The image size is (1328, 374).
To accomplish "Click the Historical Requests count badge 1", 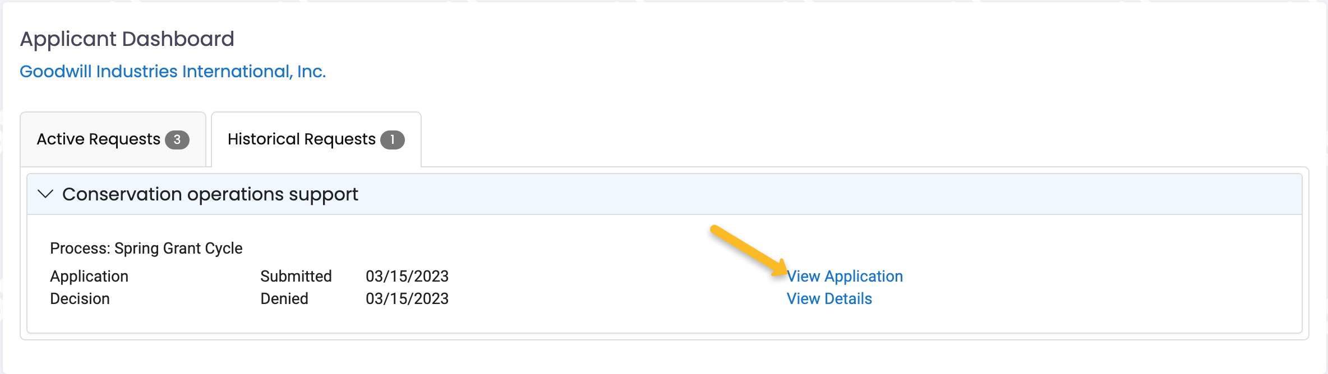I will tap(393, 139).
